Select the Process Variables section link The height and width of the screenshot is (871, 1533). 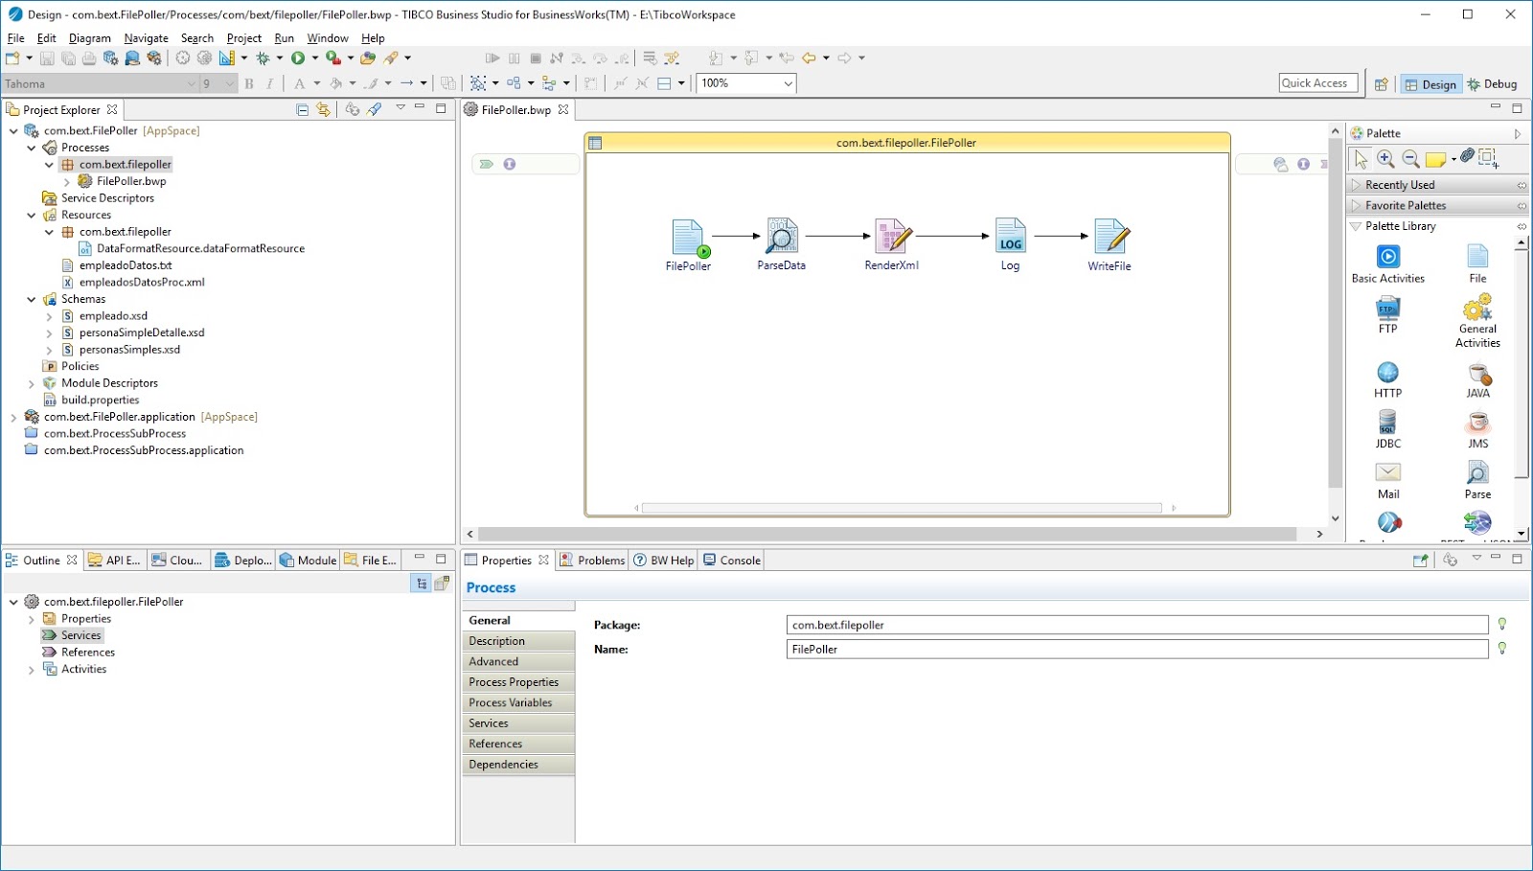(x=510, y=702)
